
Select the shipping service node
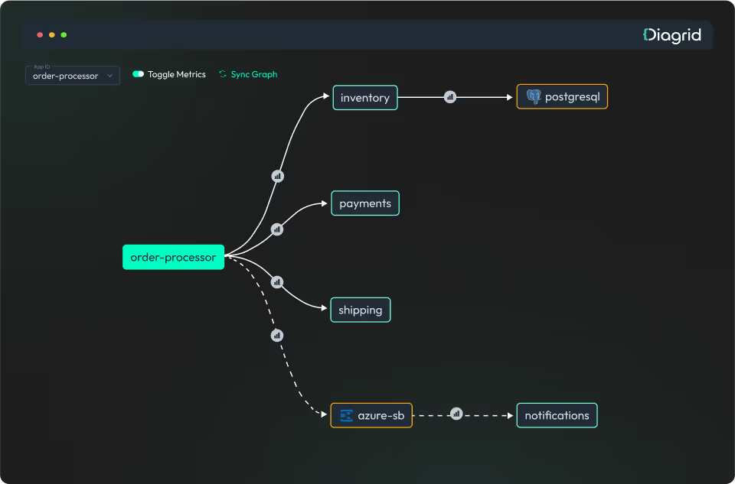pos(360,310)
